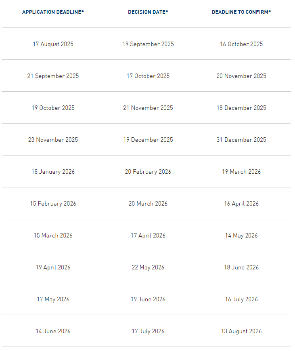Click the 16 July 2026 confirmation deadline
Screen dimensions: 295x351
click(241, 300)
